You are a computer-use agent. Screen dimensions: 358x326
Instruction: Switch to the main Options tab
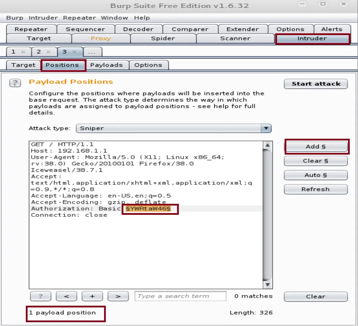tap(290, 29)
